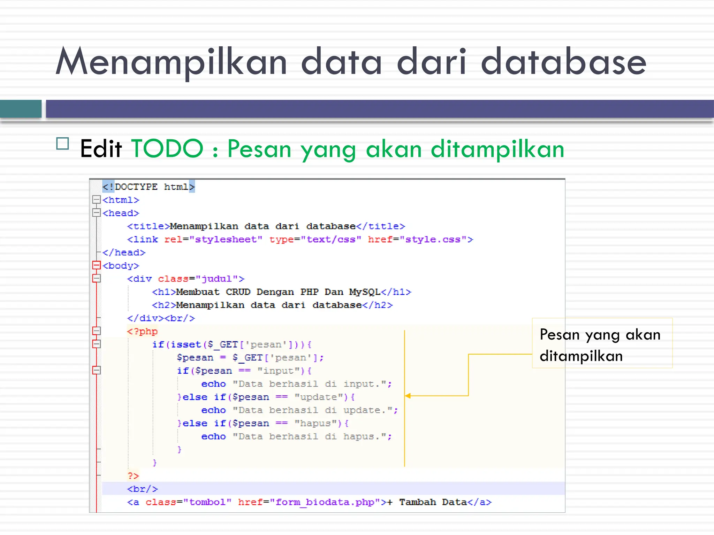Image resolution: width=714 pixels, height=535 pixels.
Task: Collapse the <body> fold marker
Action: coord(96,265)
